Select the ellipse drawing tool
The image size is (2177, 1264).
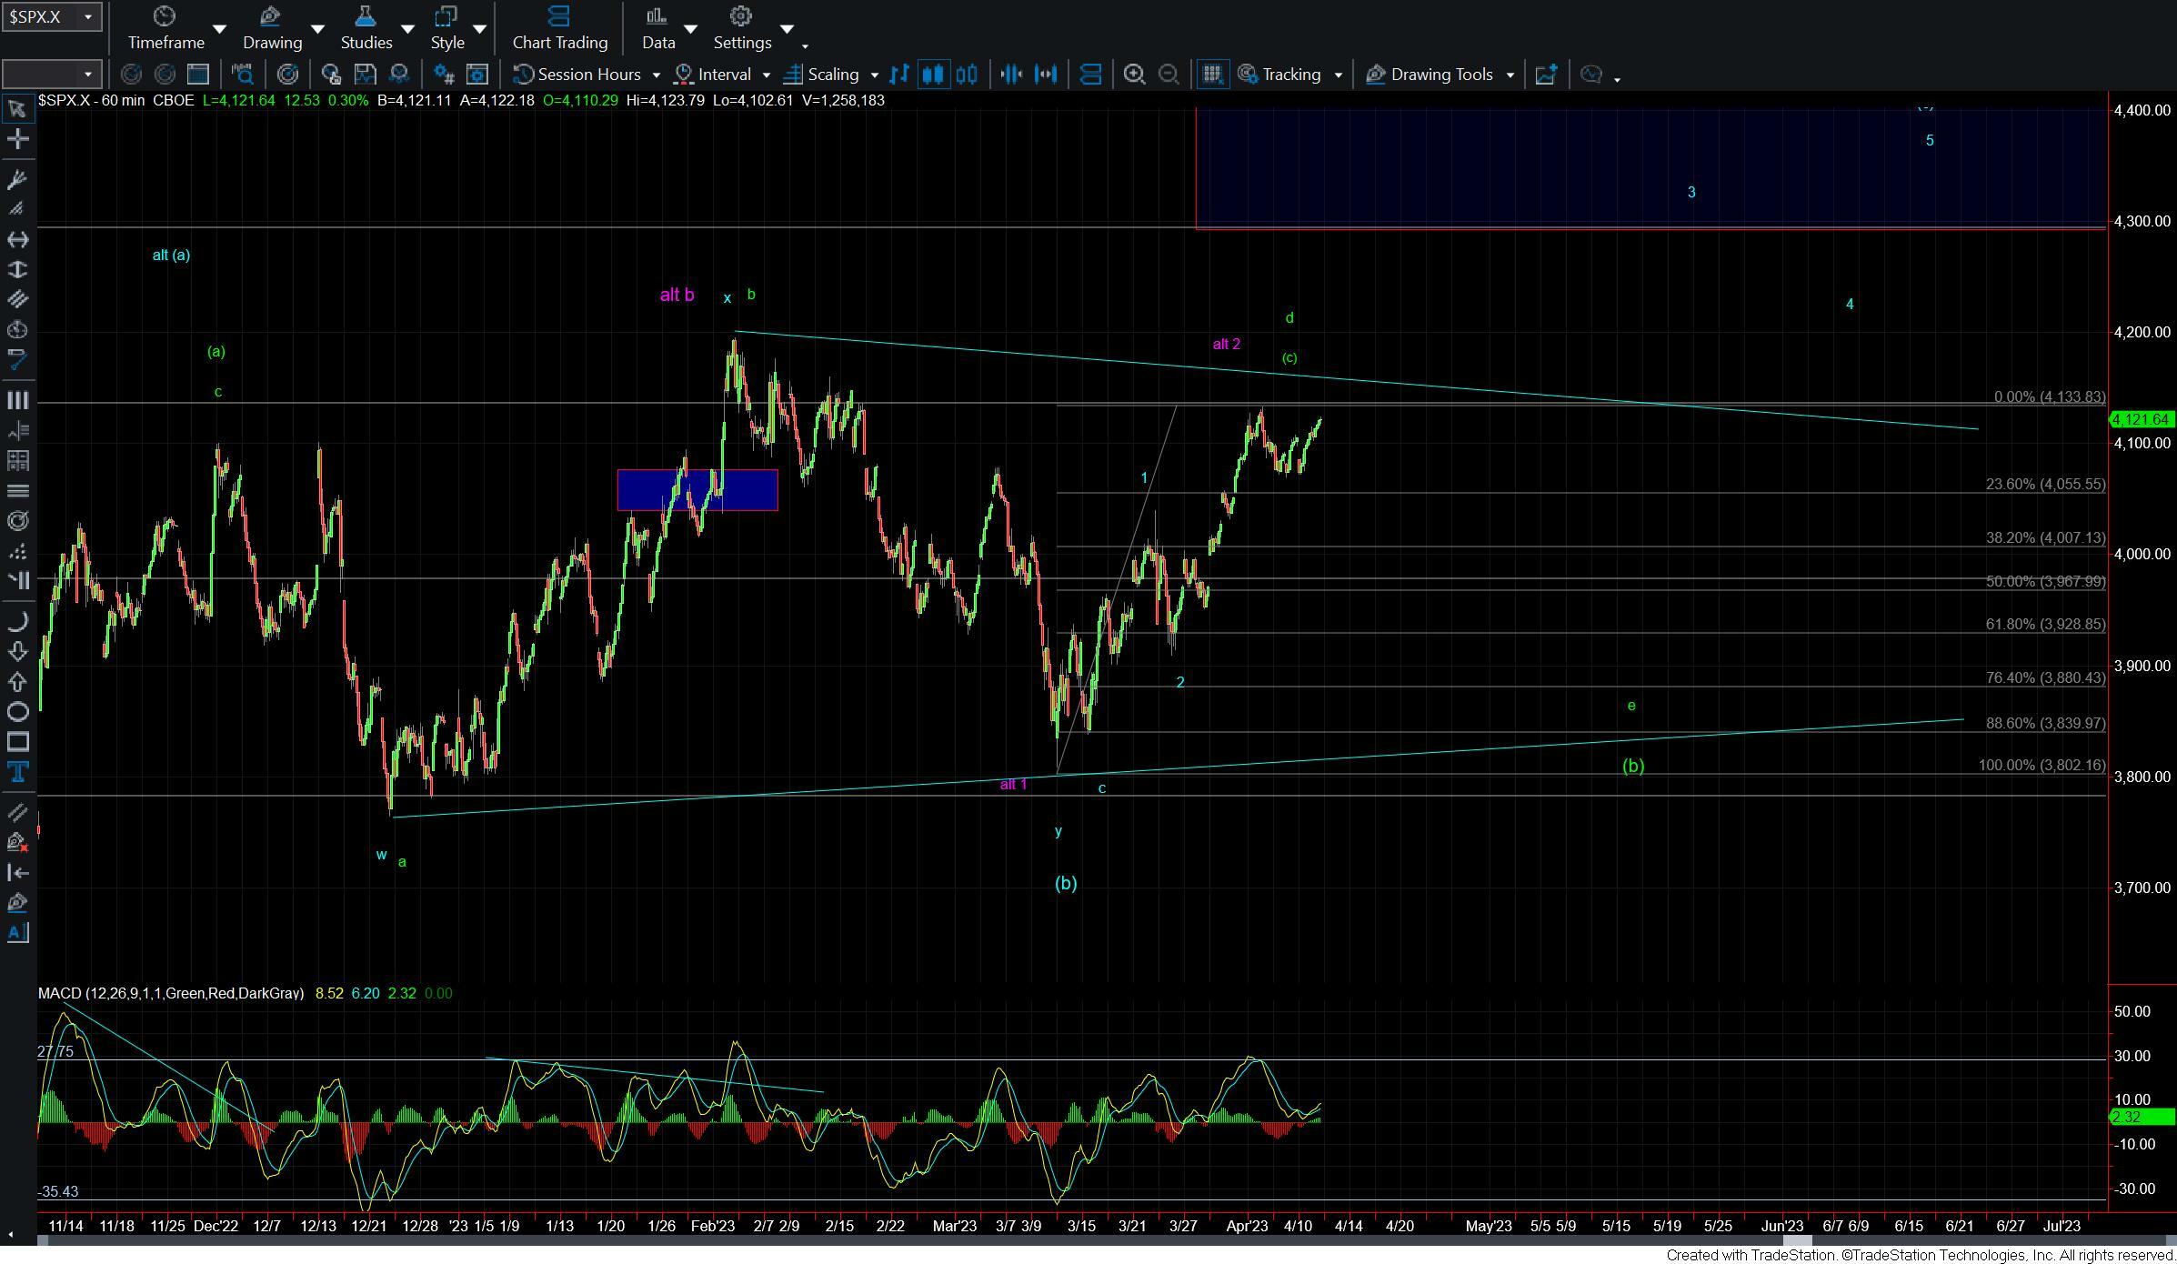tap(17, 711)
